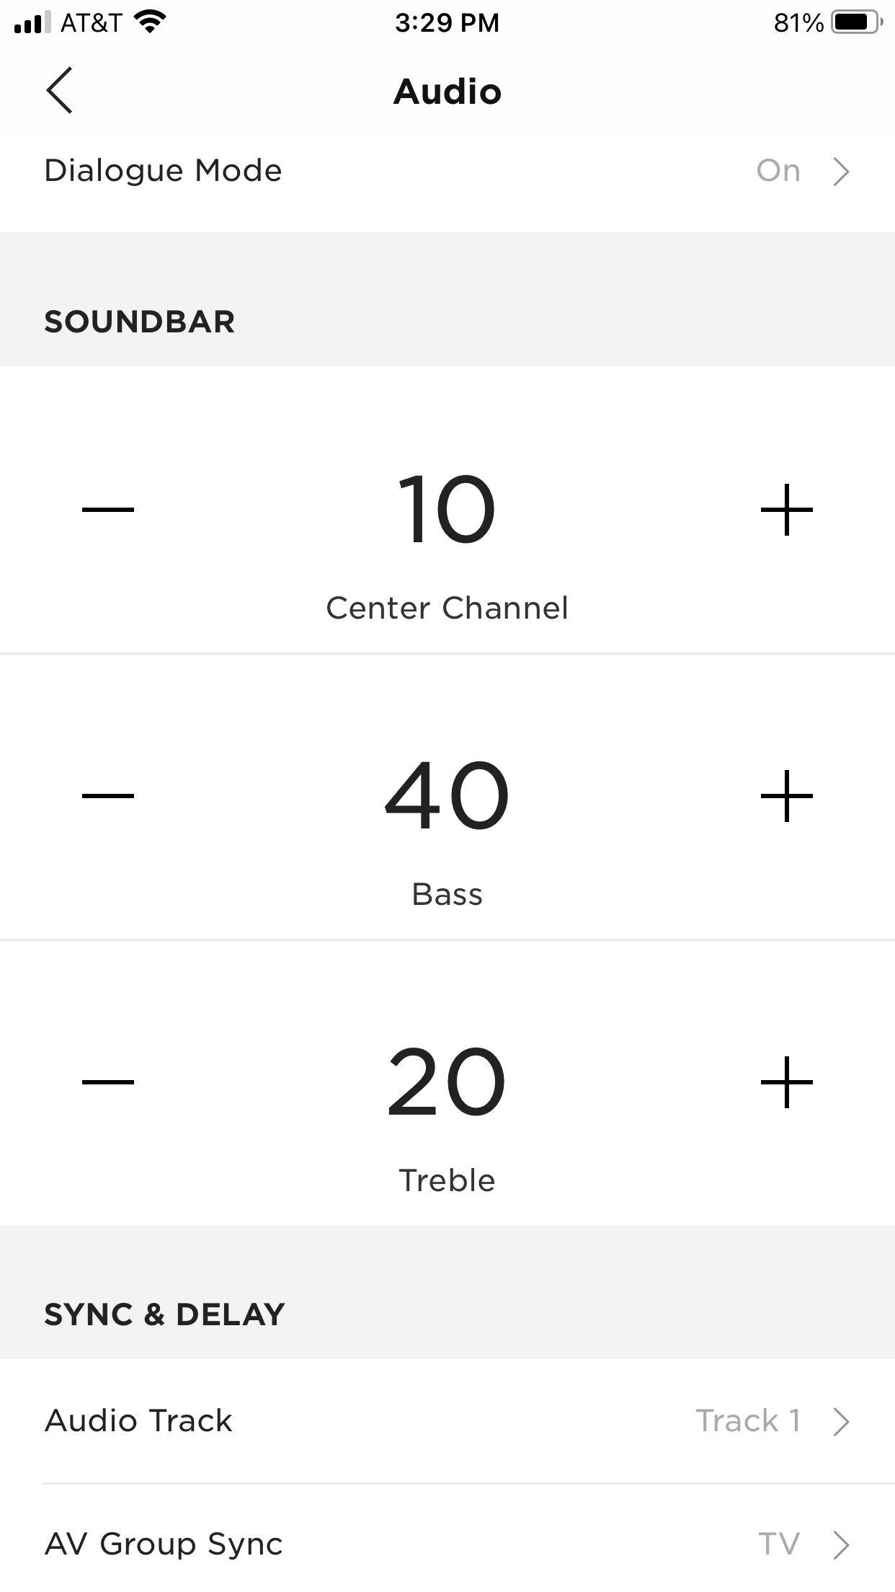Reduce Treble with the minus icon
Viewport: 895px width, 1592px height.
click(108, 1082)
